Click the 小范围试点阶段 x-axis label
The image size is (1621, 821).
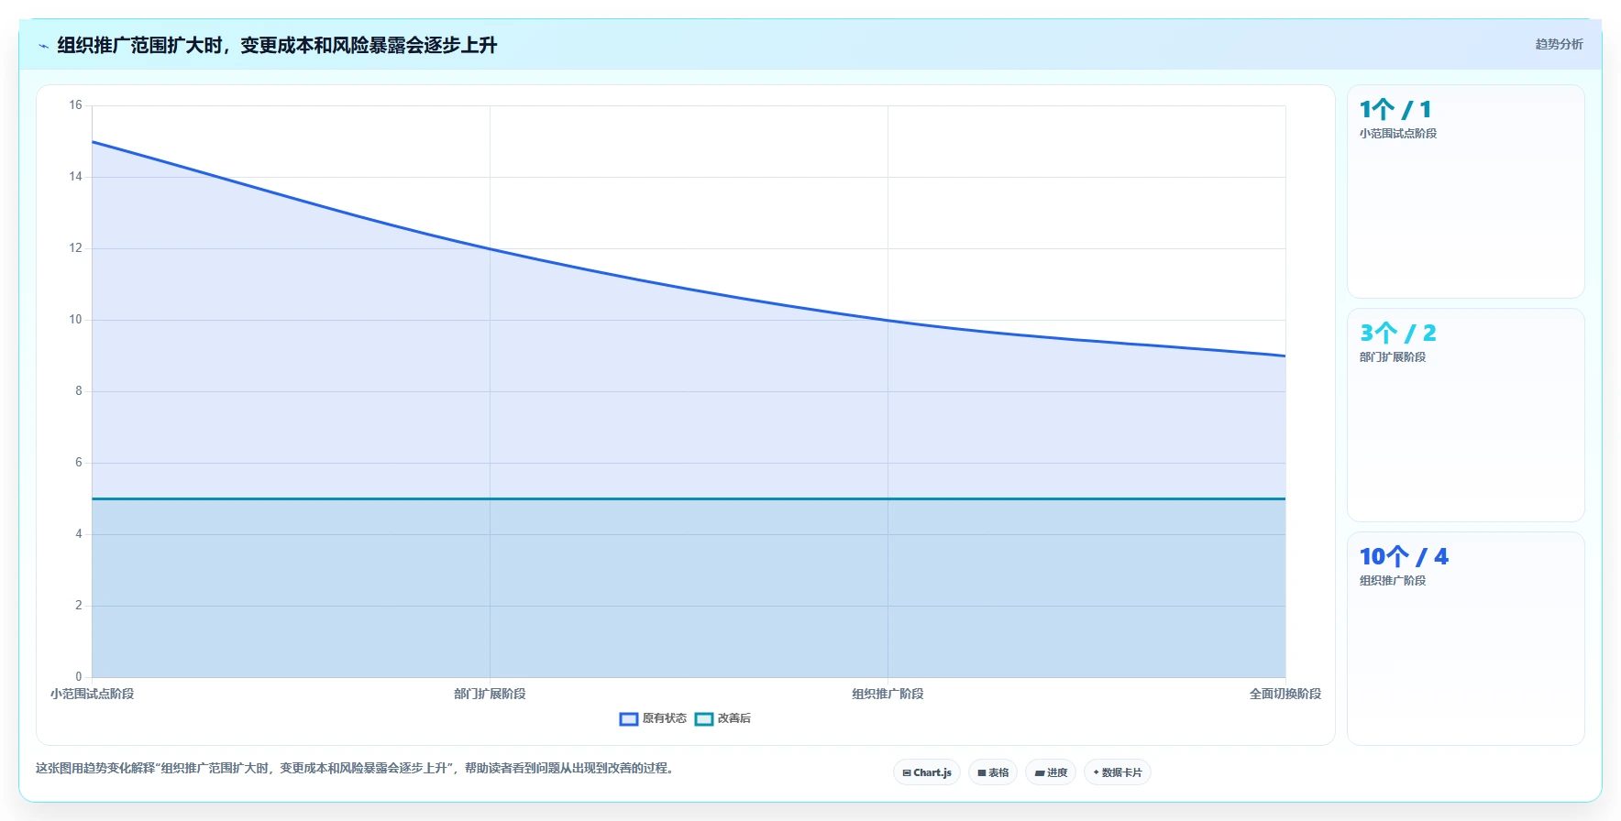[x=93, y=694]
